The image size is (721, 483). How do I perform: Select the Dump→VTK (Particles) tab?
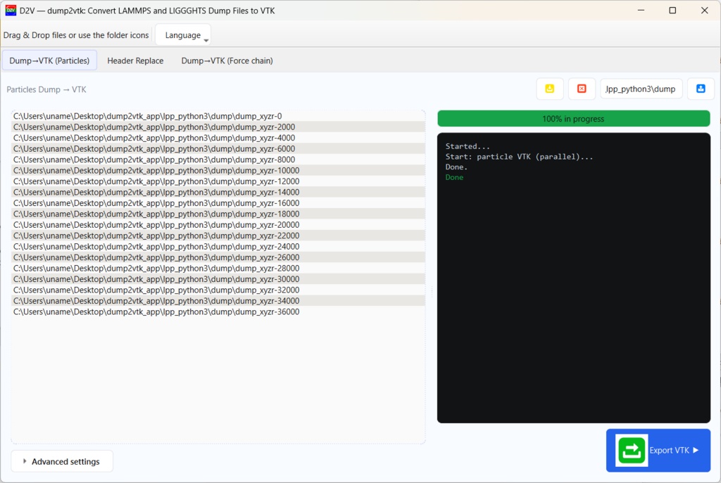coord(49,60)
